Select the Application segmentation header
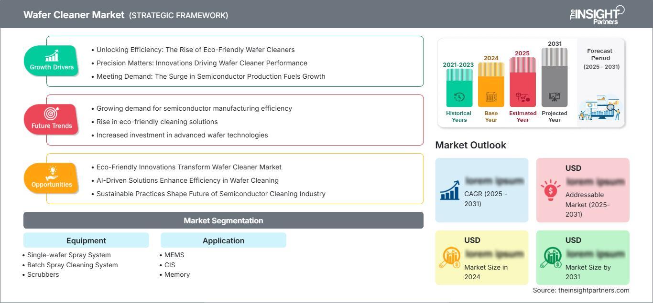 pos(223,240)
